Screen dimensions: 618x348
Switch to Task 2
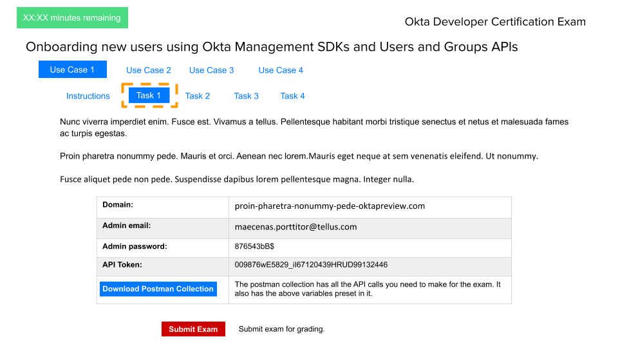pos(198,96)
